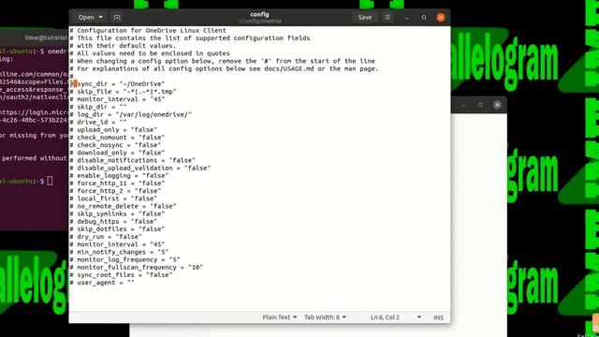This screenshot has height=337, width=599.
Task: Open the Plain Text language selector
Action: (x=279, y=317)
